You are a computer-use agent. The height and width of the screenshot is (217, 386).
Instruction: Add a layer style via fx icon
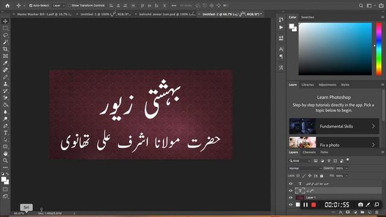(341, 212)
